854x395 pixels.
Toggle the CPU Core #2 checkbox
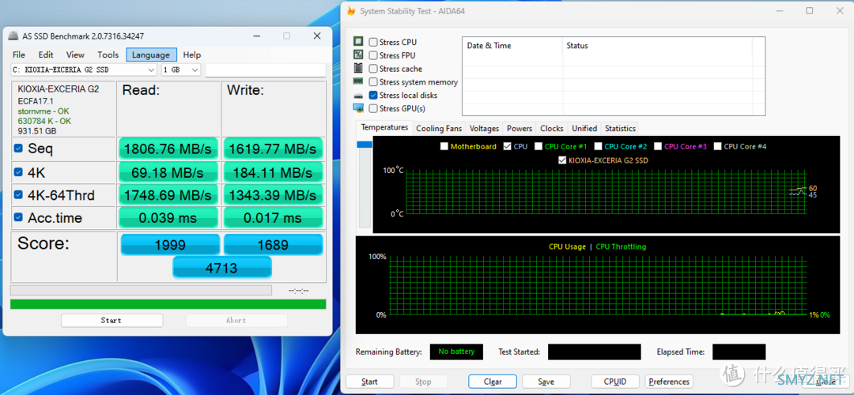coord(598,146)
